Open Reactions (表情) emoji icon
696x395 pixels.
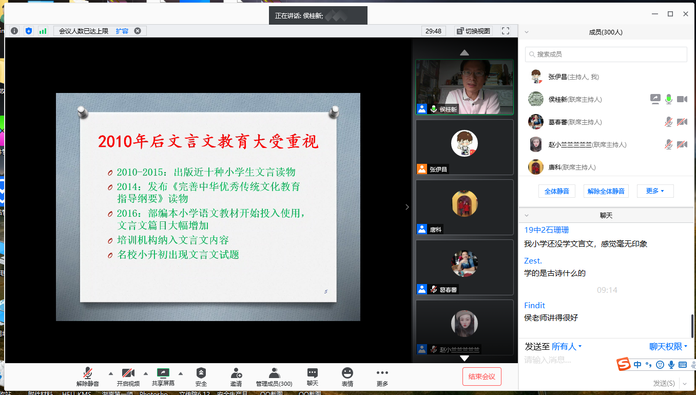click(x=347, y=377)
